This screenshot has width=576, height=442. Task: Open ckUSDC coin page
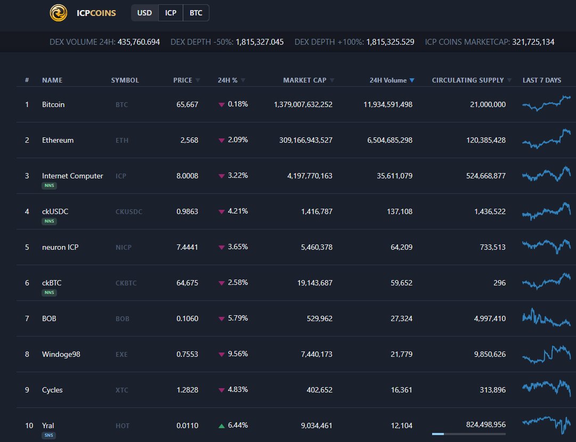[x=55, y=211]
